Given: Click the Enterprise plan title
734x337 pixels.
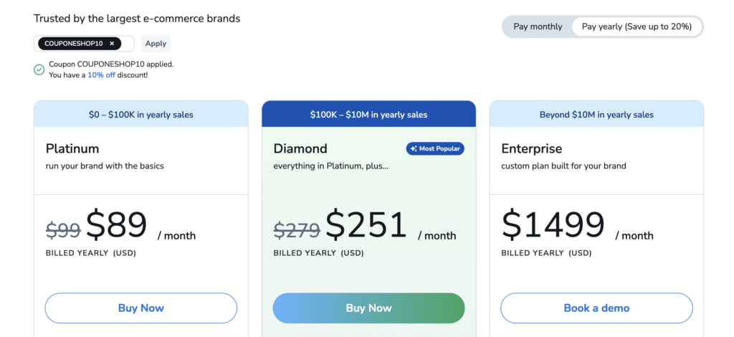Looking at the screenshot, I should [531, 148].
